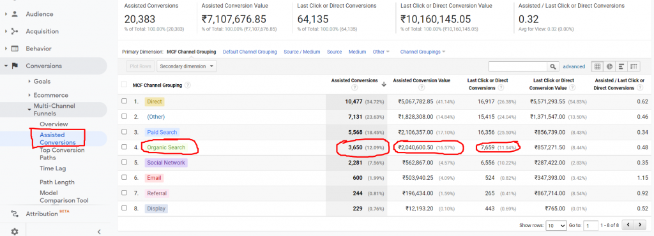Open the Acquisition section icon
This screenshot has width=654, height=236.
point(15,31)
